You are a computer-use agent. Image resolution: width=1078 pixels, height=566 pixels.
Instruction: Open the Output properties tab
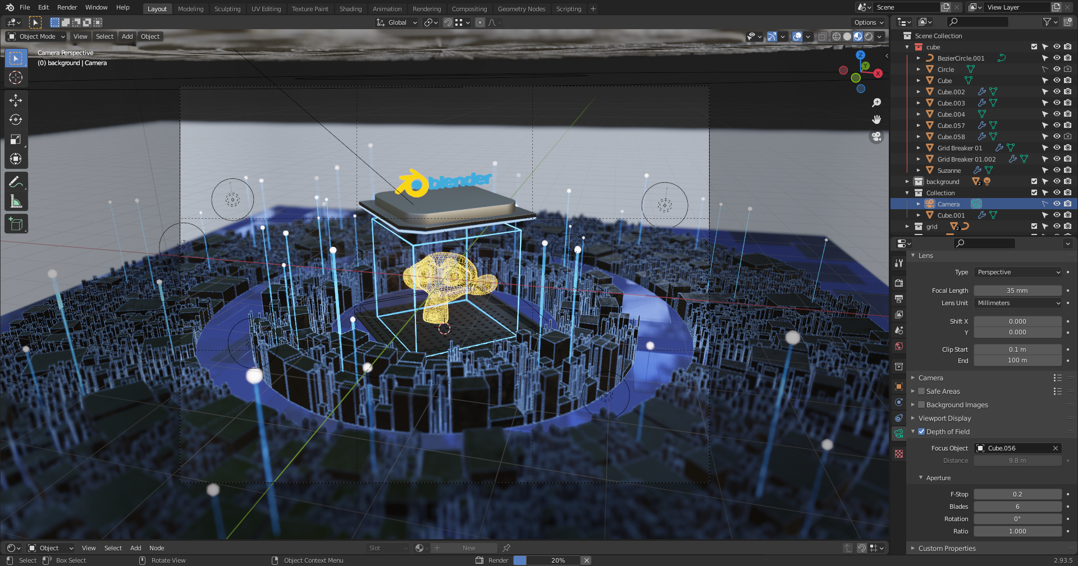coord(899,299)
